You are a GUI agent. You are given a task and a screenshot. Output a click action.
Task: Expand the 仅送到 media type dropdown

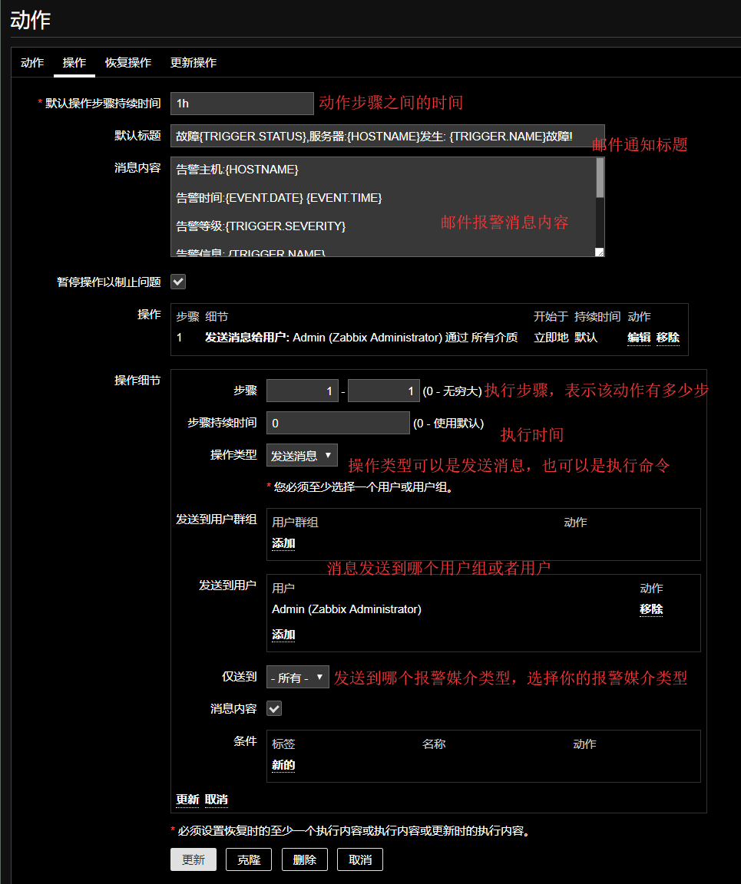(x=297, y=678)
